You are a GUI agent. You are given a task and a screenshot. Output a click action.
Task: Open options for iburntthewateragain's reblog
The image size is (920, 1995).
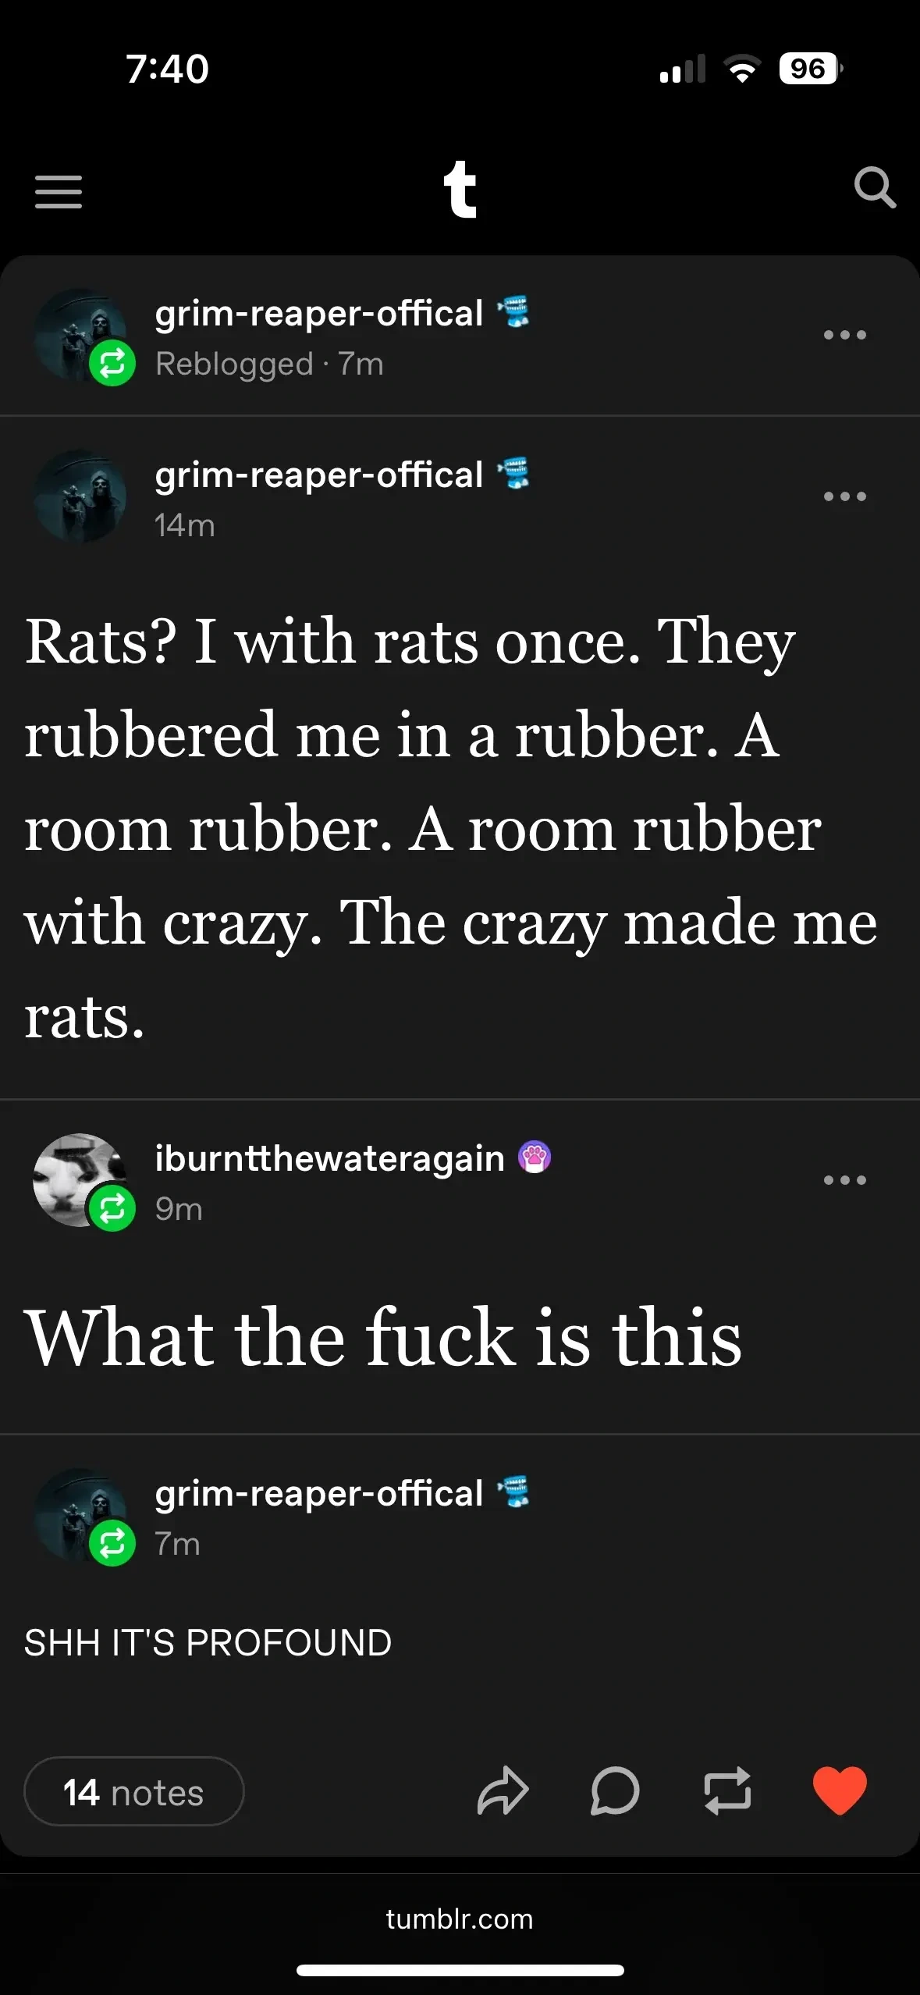(844, 1180)
